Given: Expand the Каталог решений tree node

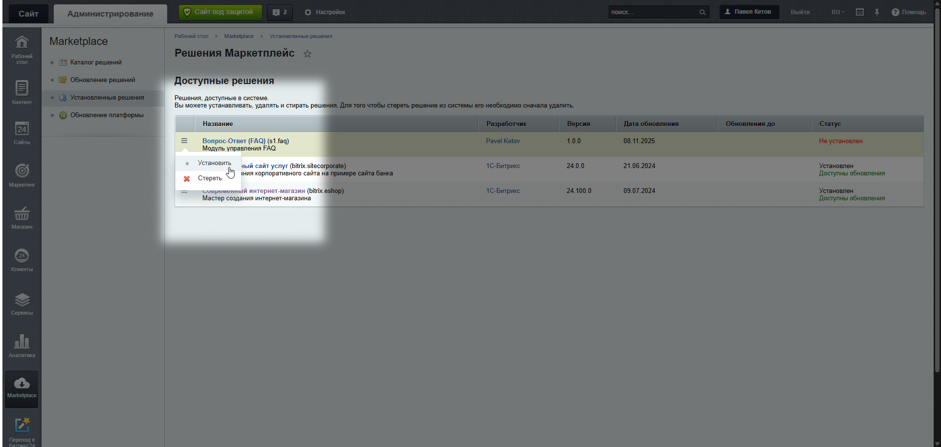Looking at the screenshot, I should [x=52, y=63].
